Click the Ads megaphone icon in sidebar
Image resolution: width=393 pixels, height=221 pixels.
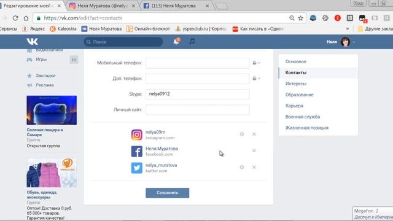click(29, 85)
